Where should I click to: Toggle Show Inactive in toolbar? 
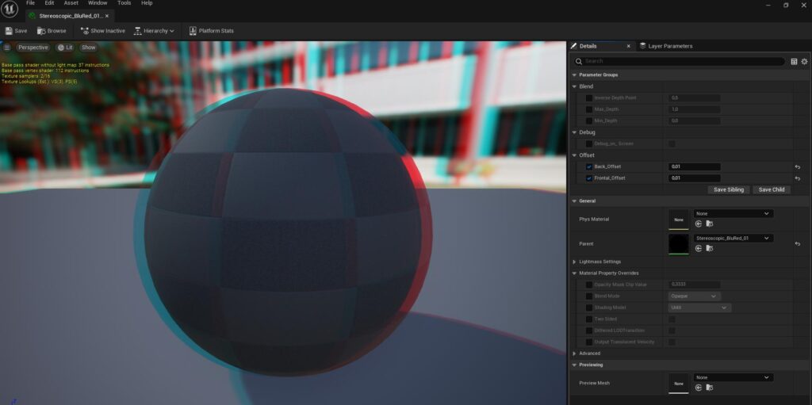pos(102,31)
